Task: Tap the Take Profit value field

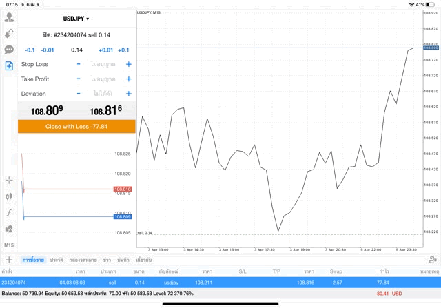Action: 103,79
